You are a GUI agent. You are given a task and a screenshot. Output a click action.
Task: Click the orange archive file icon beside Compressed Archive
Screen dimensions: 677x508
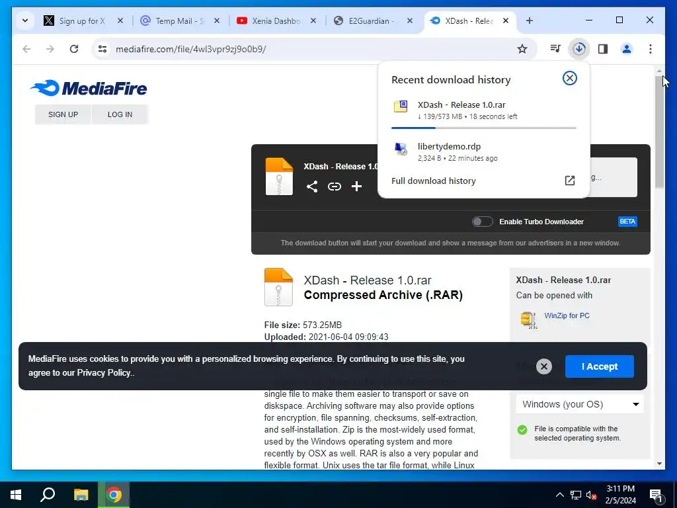pos(278,287)
